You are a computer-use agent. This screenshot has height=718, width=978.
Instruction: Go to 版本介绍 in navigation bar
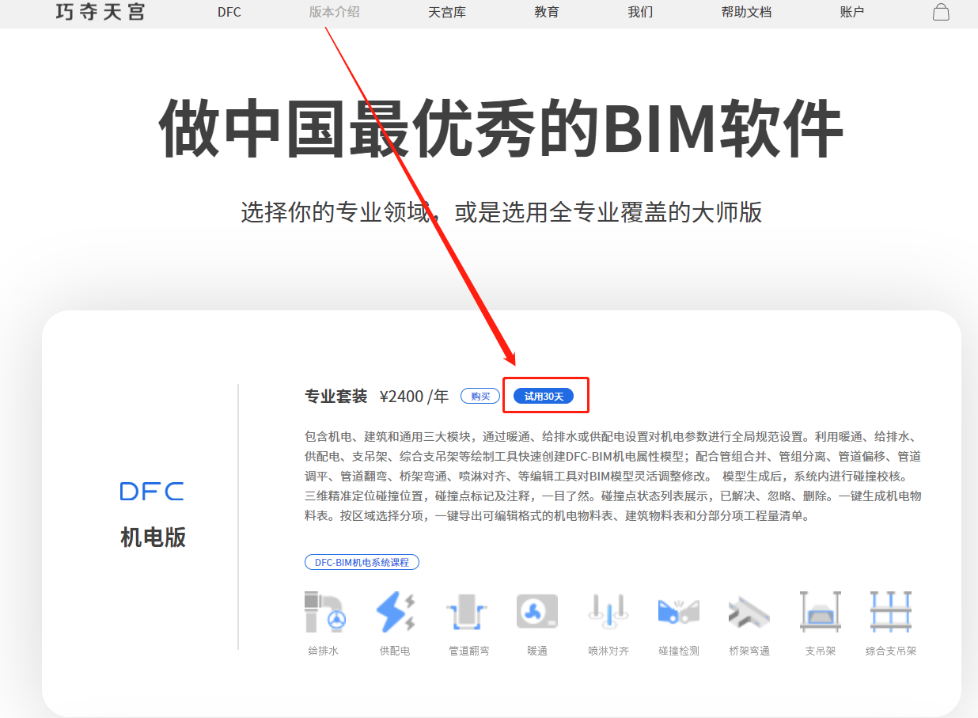pos(334,12)
